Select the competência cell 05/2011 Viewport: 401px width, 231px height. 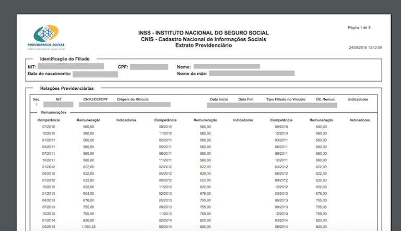coord(165,147)
